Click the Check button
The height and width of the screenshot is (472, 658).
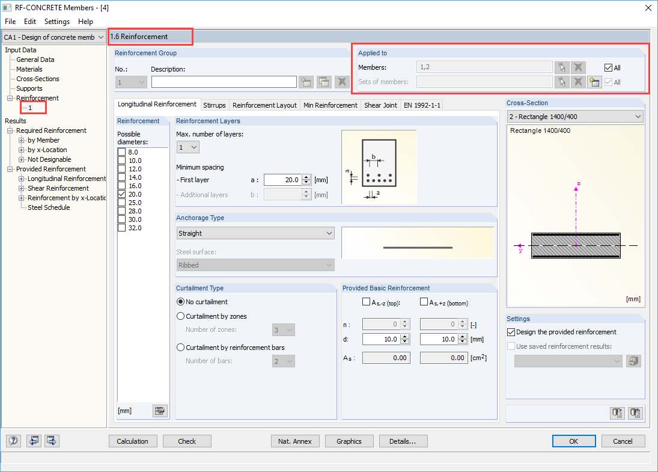pyautogui.click(x=187, y=441)
